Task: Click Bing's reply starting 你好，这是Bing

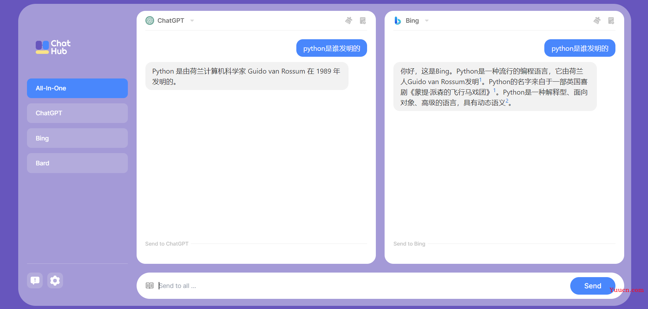Action: coord(495,87)
